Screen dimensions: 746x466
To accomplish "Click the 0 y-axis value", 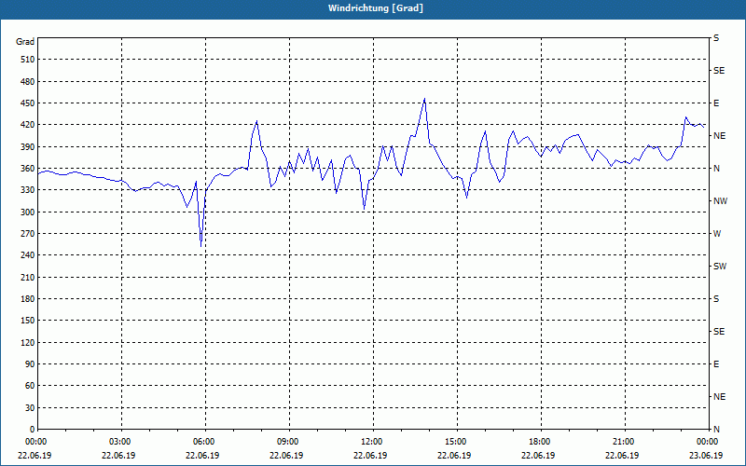I will coord(32,430).
